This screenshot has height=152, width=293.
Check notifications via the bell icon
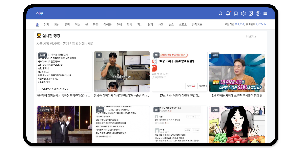[228, 13]
